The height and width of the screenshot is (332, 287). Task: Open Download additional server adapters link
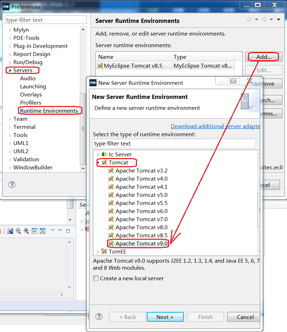tap(216, 126)
